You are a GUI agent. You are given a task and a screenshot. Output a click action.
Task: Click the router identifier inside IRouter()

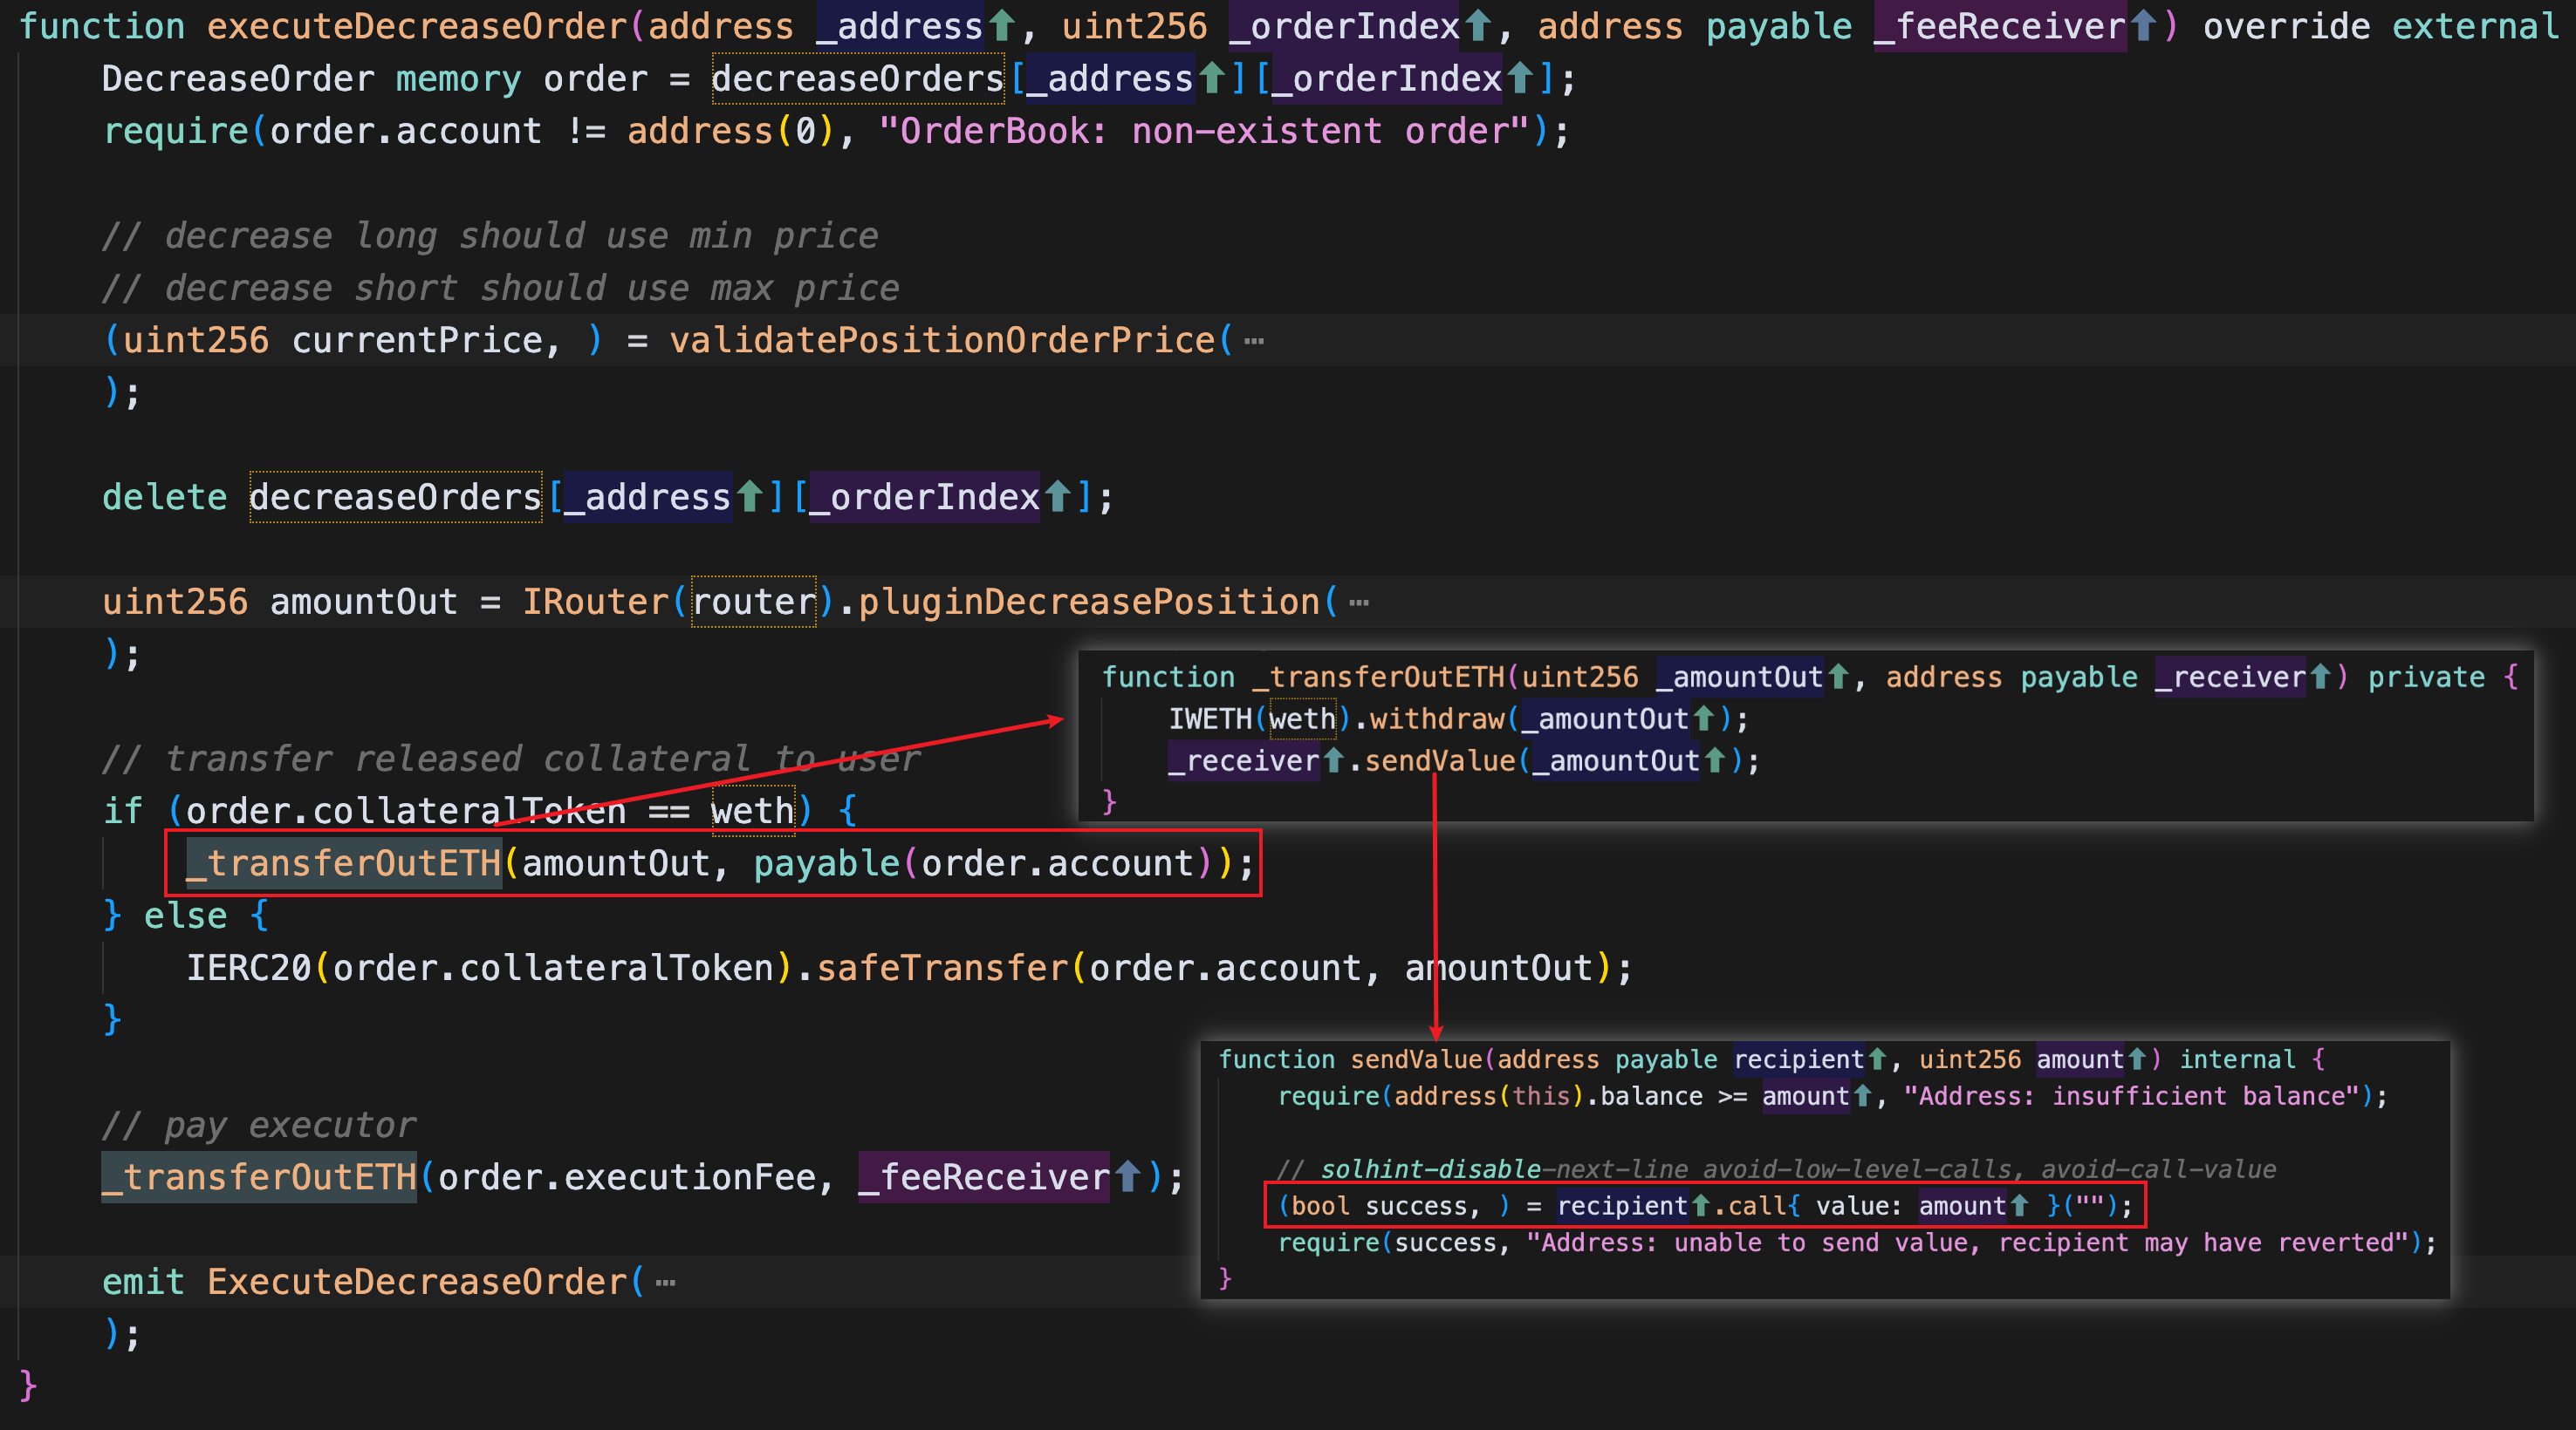tap(754, 603)
